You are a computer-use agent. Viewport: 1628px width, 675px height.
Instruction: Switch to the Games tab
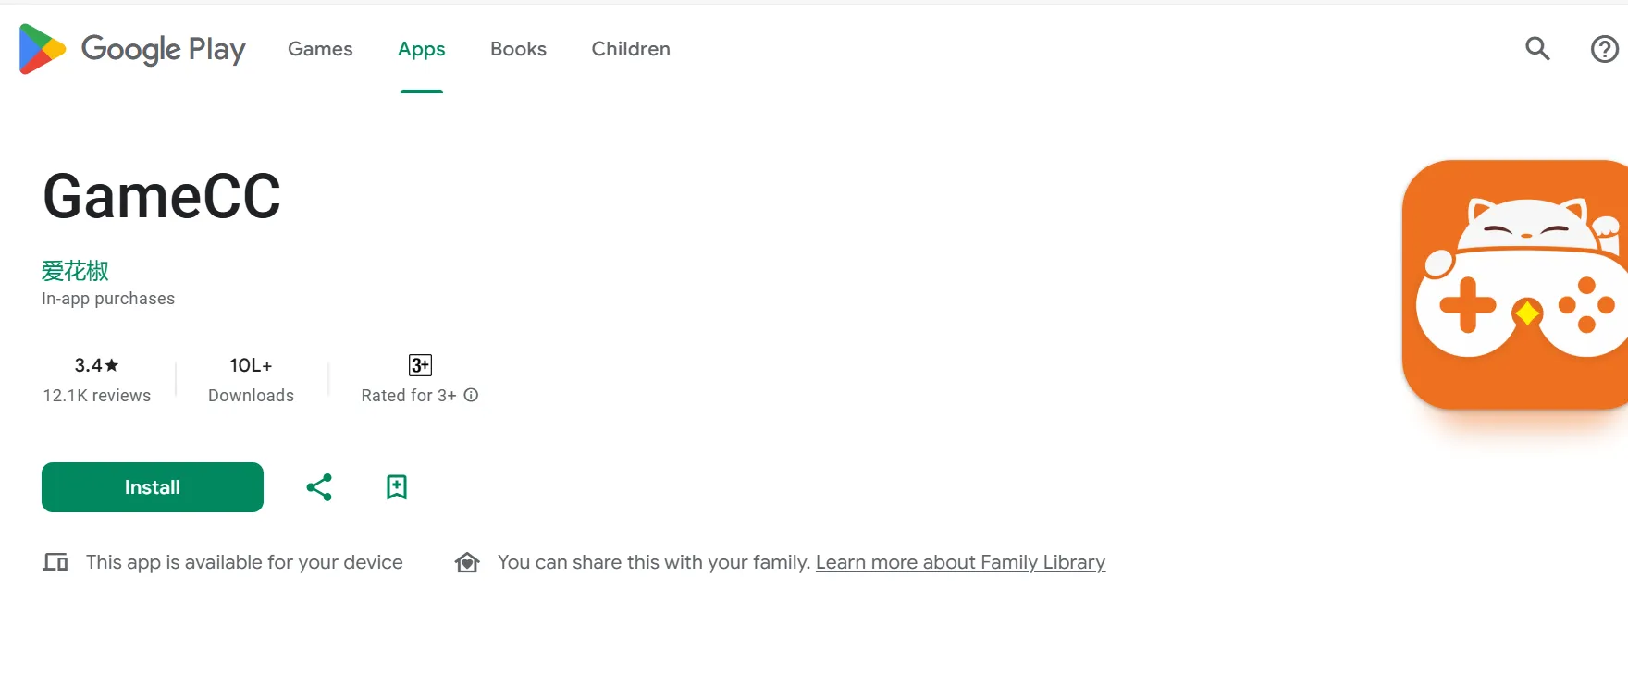[320, 49]
